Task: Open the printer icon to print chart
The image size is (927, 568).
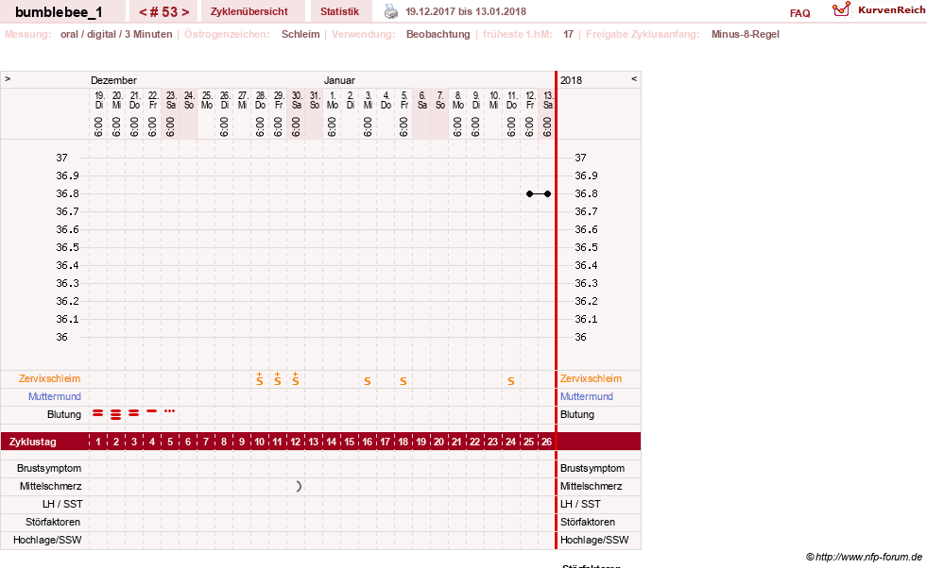Action: click(391, 11)
